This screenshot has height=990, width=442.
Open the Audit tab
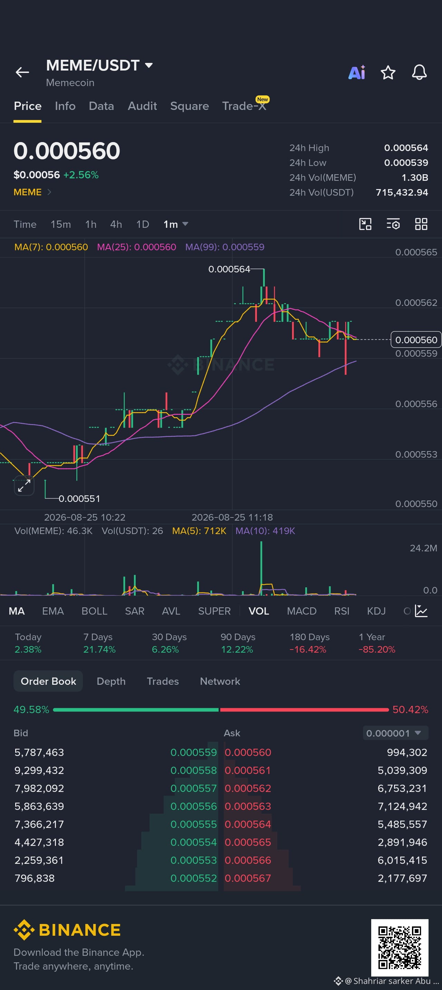point(142,106)
